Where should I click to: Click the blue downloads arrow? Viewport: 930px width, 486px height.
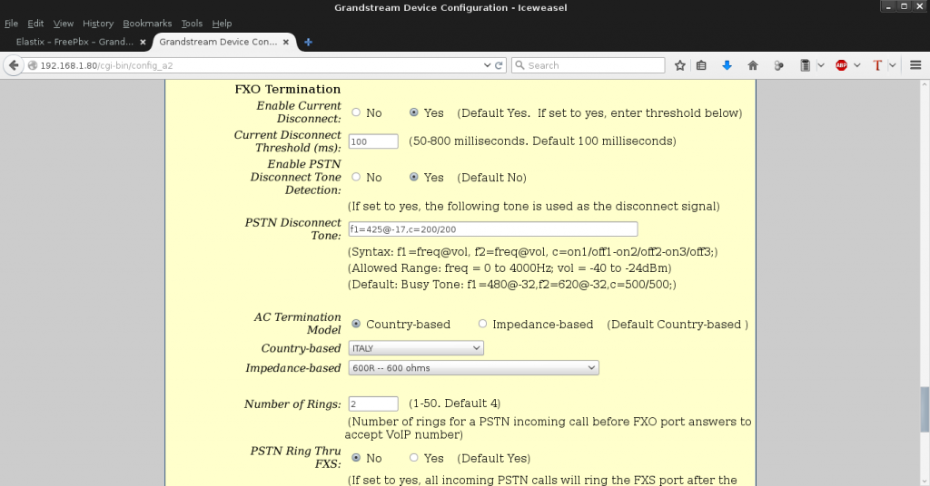[x=727, y=65]
